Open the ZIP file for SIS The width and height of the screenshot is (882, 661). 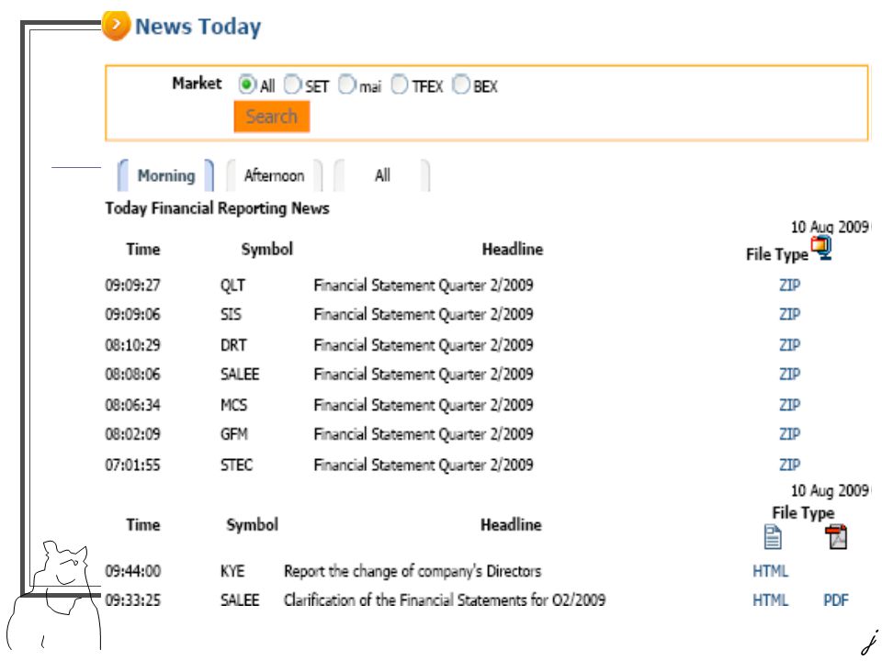coord(789,314)
